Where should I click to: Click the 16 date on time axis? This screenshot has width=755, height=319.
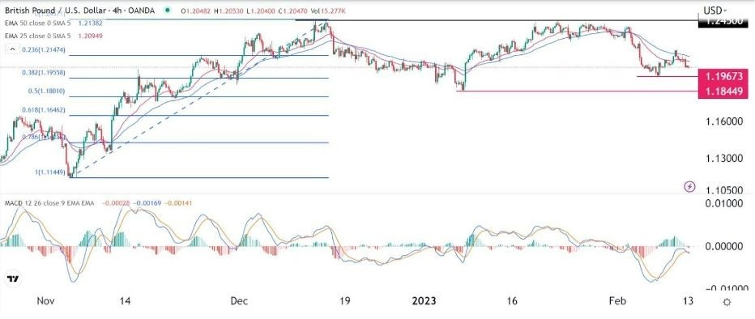pos(512,301)
